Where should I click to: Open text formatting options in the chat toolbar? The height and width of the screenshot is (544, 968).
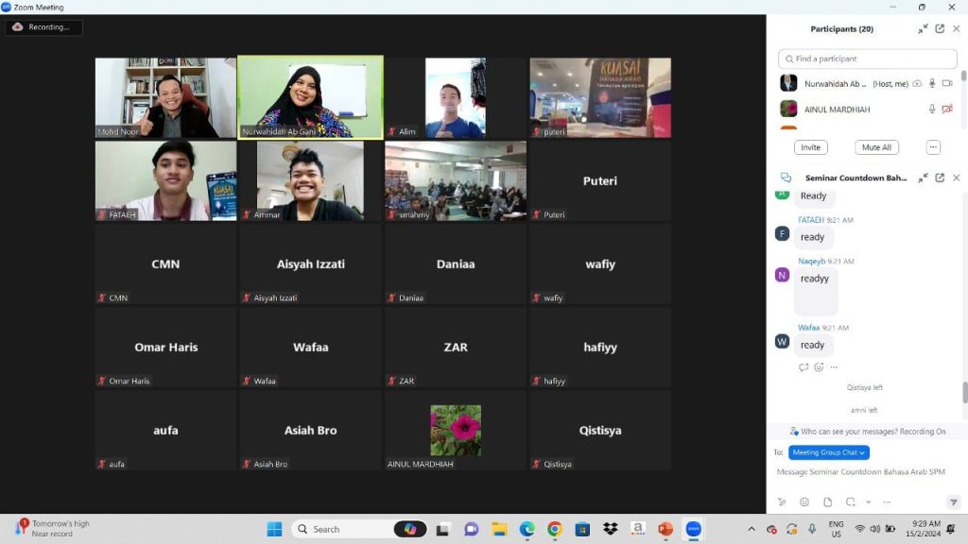(x=782, y=501)
